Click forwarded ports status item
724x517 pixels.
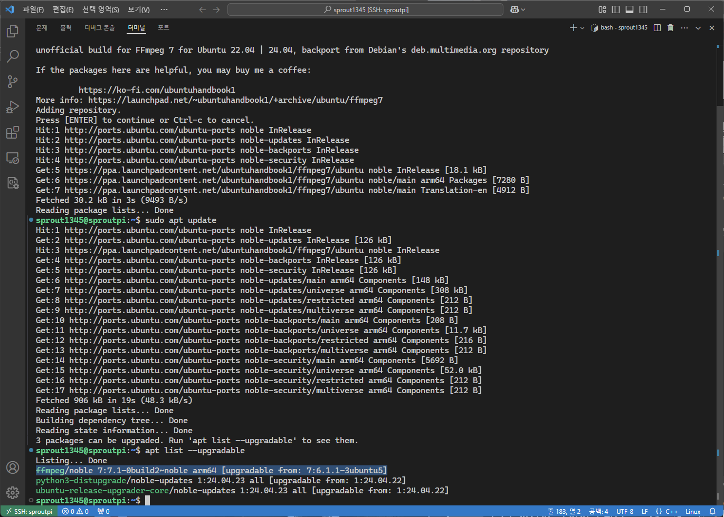coord(103,511)
